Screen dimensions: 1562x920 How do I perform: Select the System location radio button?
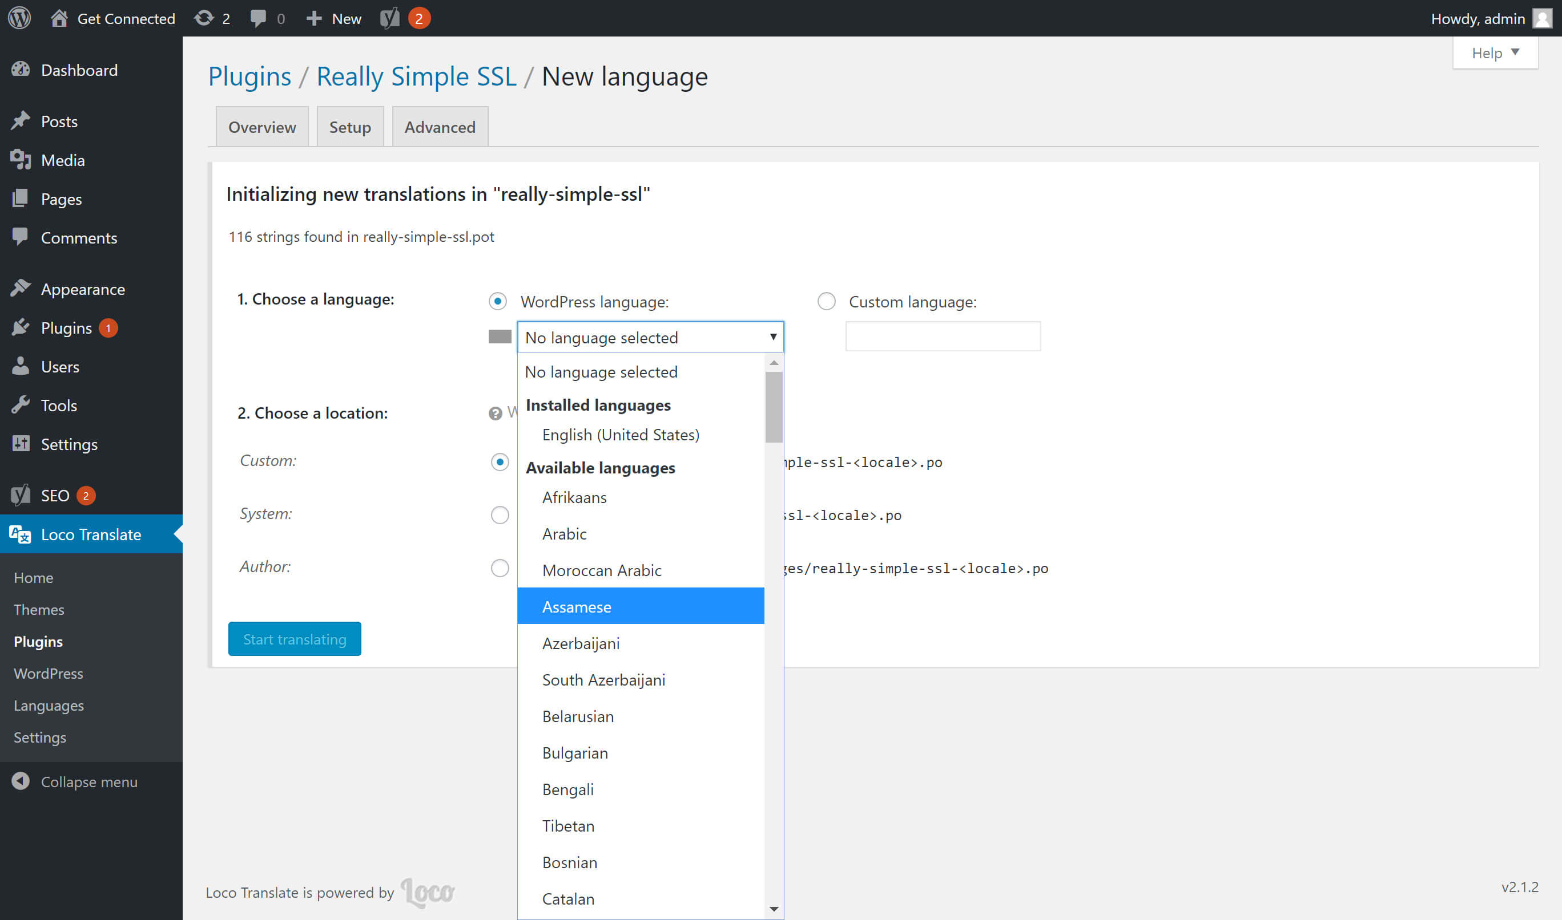(500, 515)
